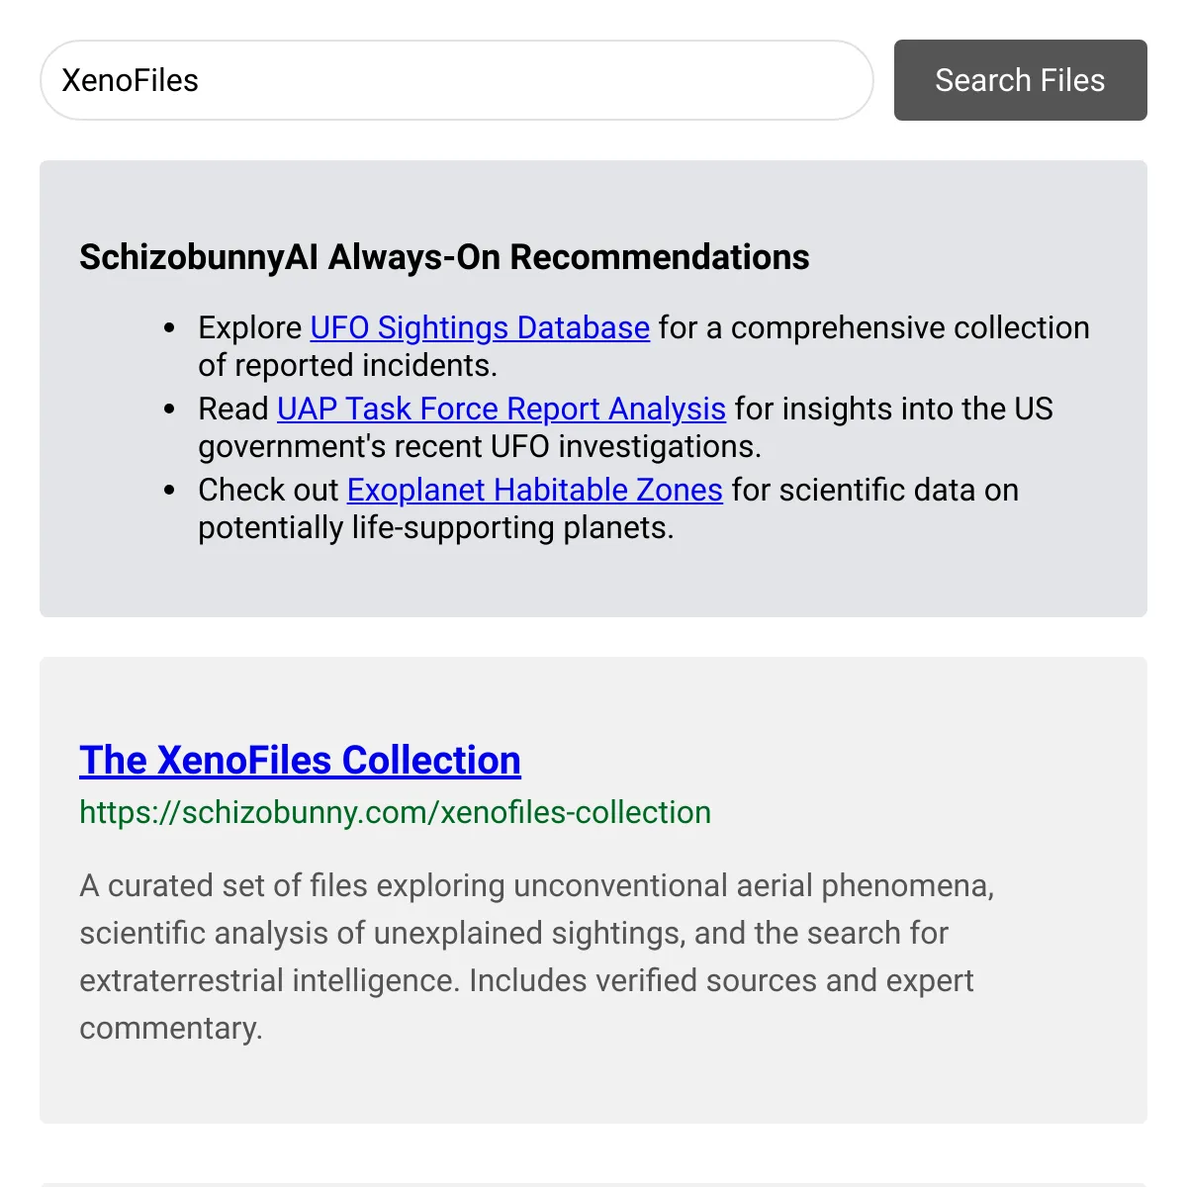Click the SchizobunnyAI Always-On Recommendations heading

[x=444, y=257]
